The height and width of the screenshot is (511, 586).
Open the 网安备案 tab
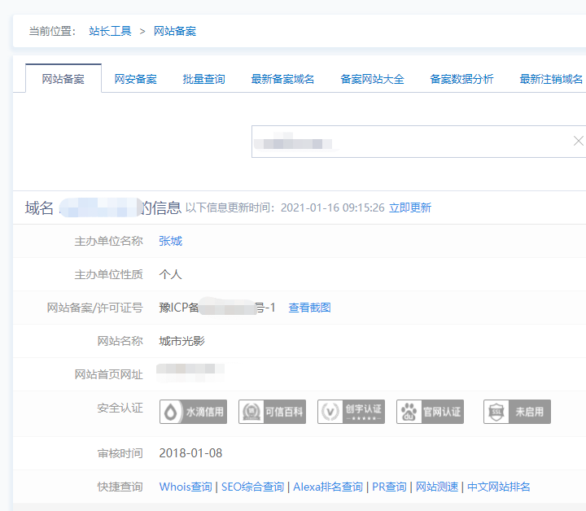pos(135,79)
